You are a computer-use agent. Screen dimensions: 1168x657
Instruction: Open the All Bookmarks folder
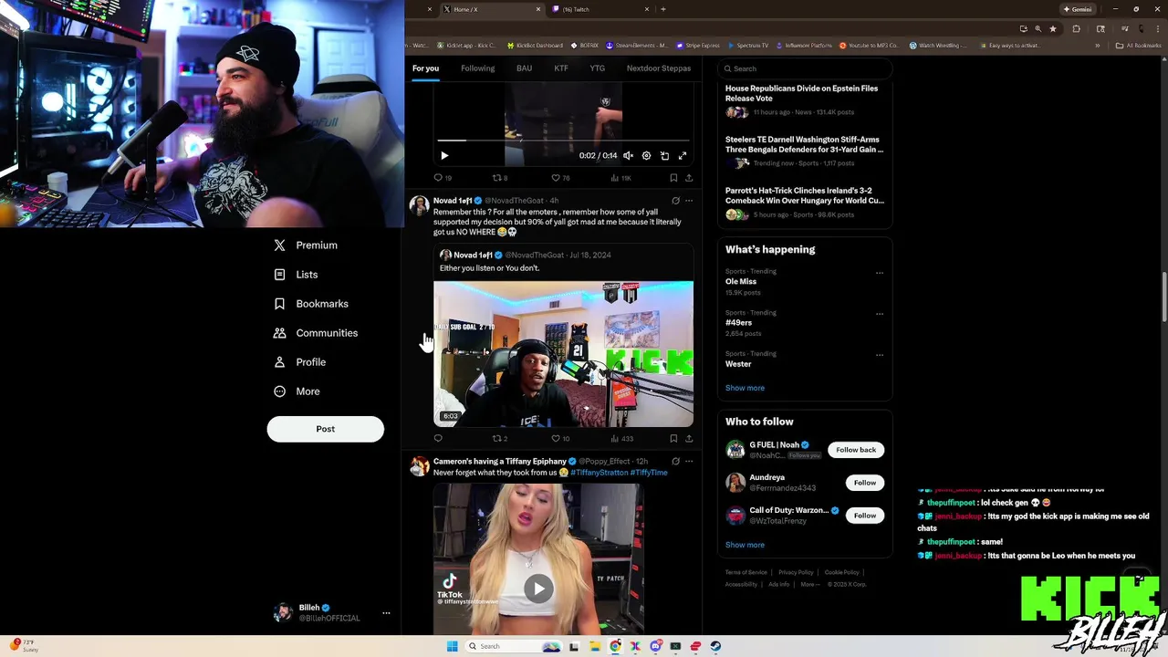pos(1139,46)
